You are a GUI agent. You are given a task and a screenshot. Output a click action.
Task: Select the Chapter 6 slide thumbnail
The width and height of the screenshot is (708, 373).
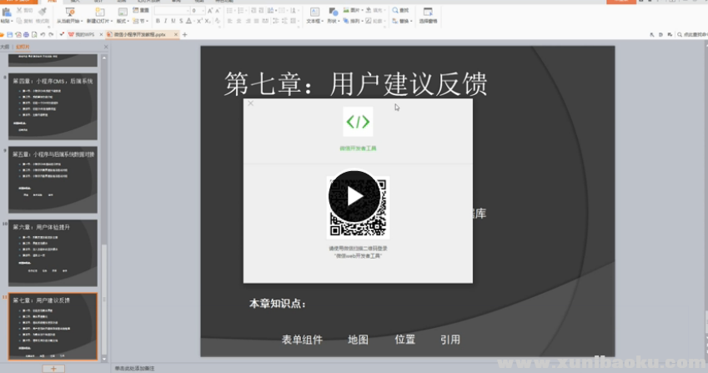tap(53, 253)
